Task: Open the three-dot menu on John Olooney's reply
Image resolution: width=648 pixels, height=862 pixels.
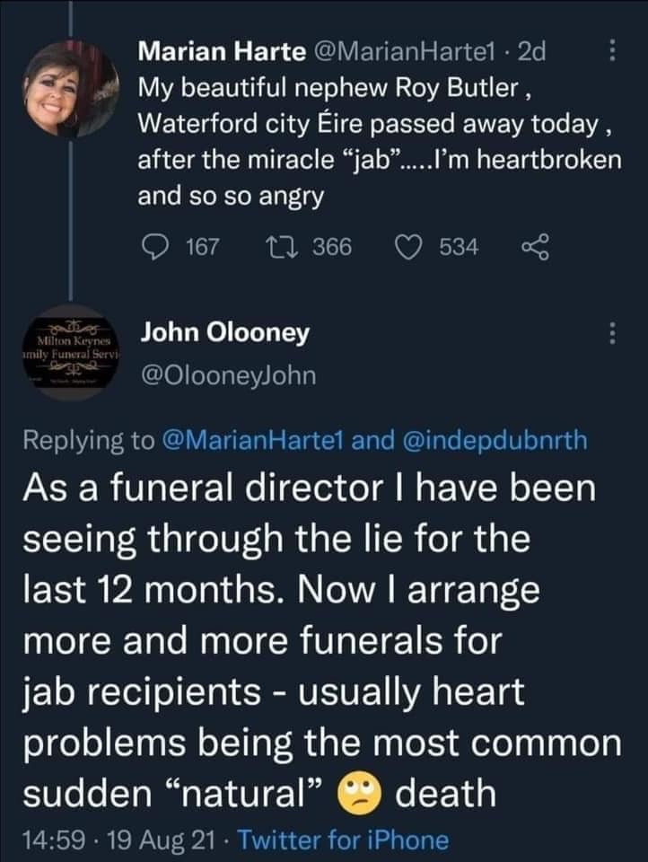Action: [613, 333]
